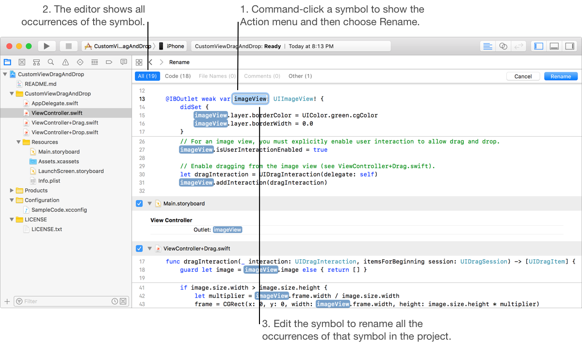The image size is (582, 345).
Task: Select README.md in navigator
Action: point(40,84)
